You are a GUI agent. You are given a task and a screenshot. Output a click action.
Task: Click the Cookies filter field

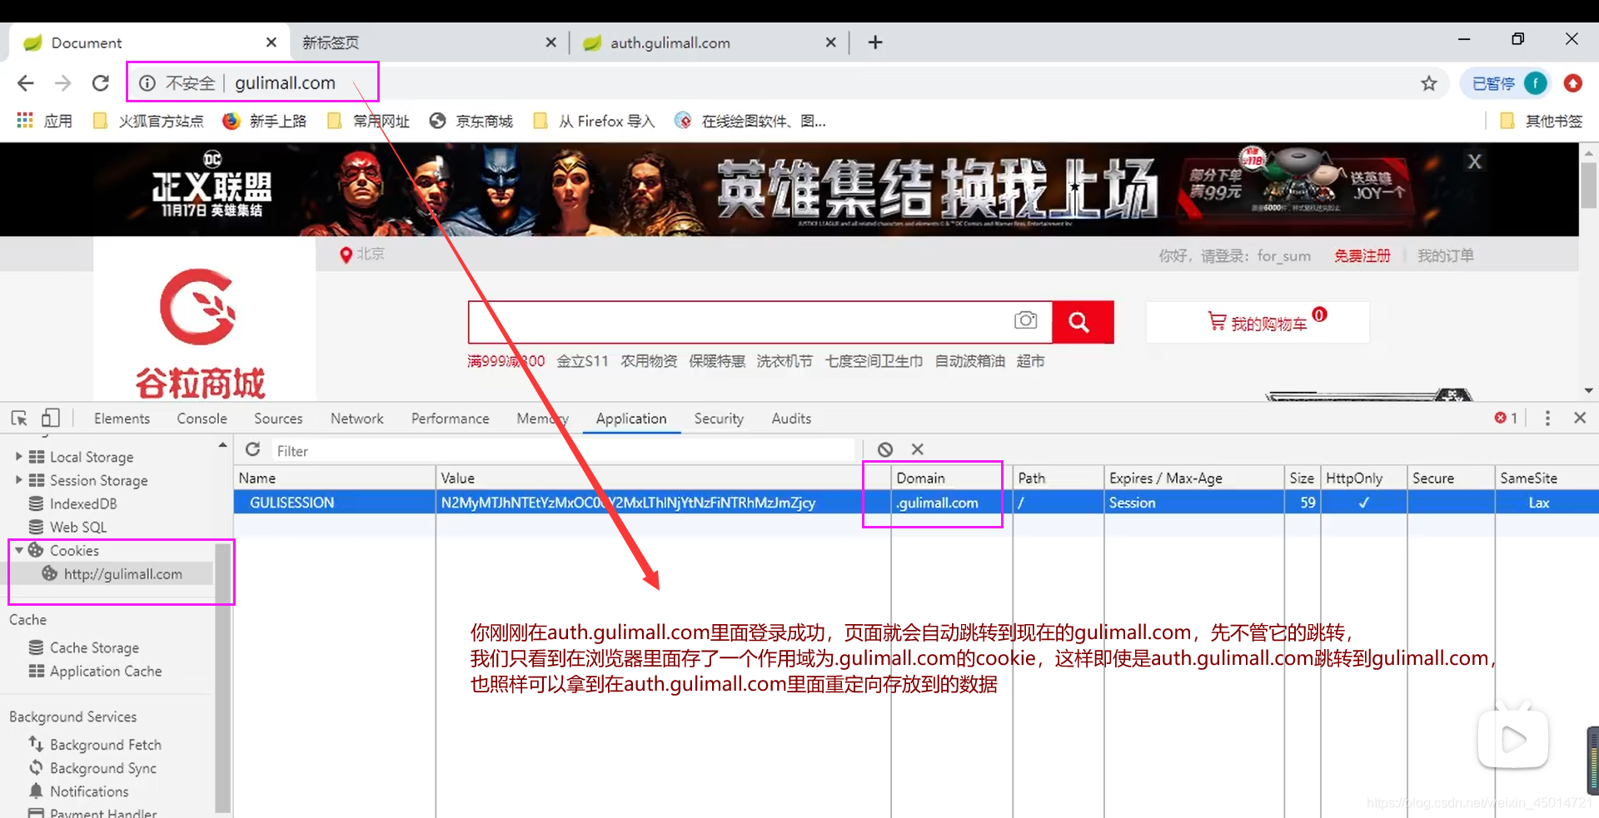click(x=564, y=451)
